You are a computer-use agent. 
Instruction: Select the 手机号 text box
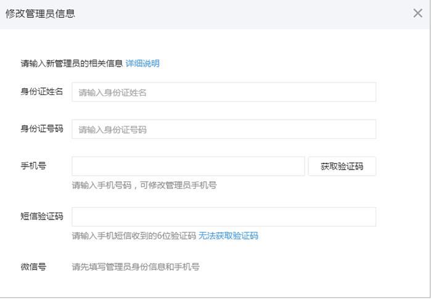coord(188,166)
